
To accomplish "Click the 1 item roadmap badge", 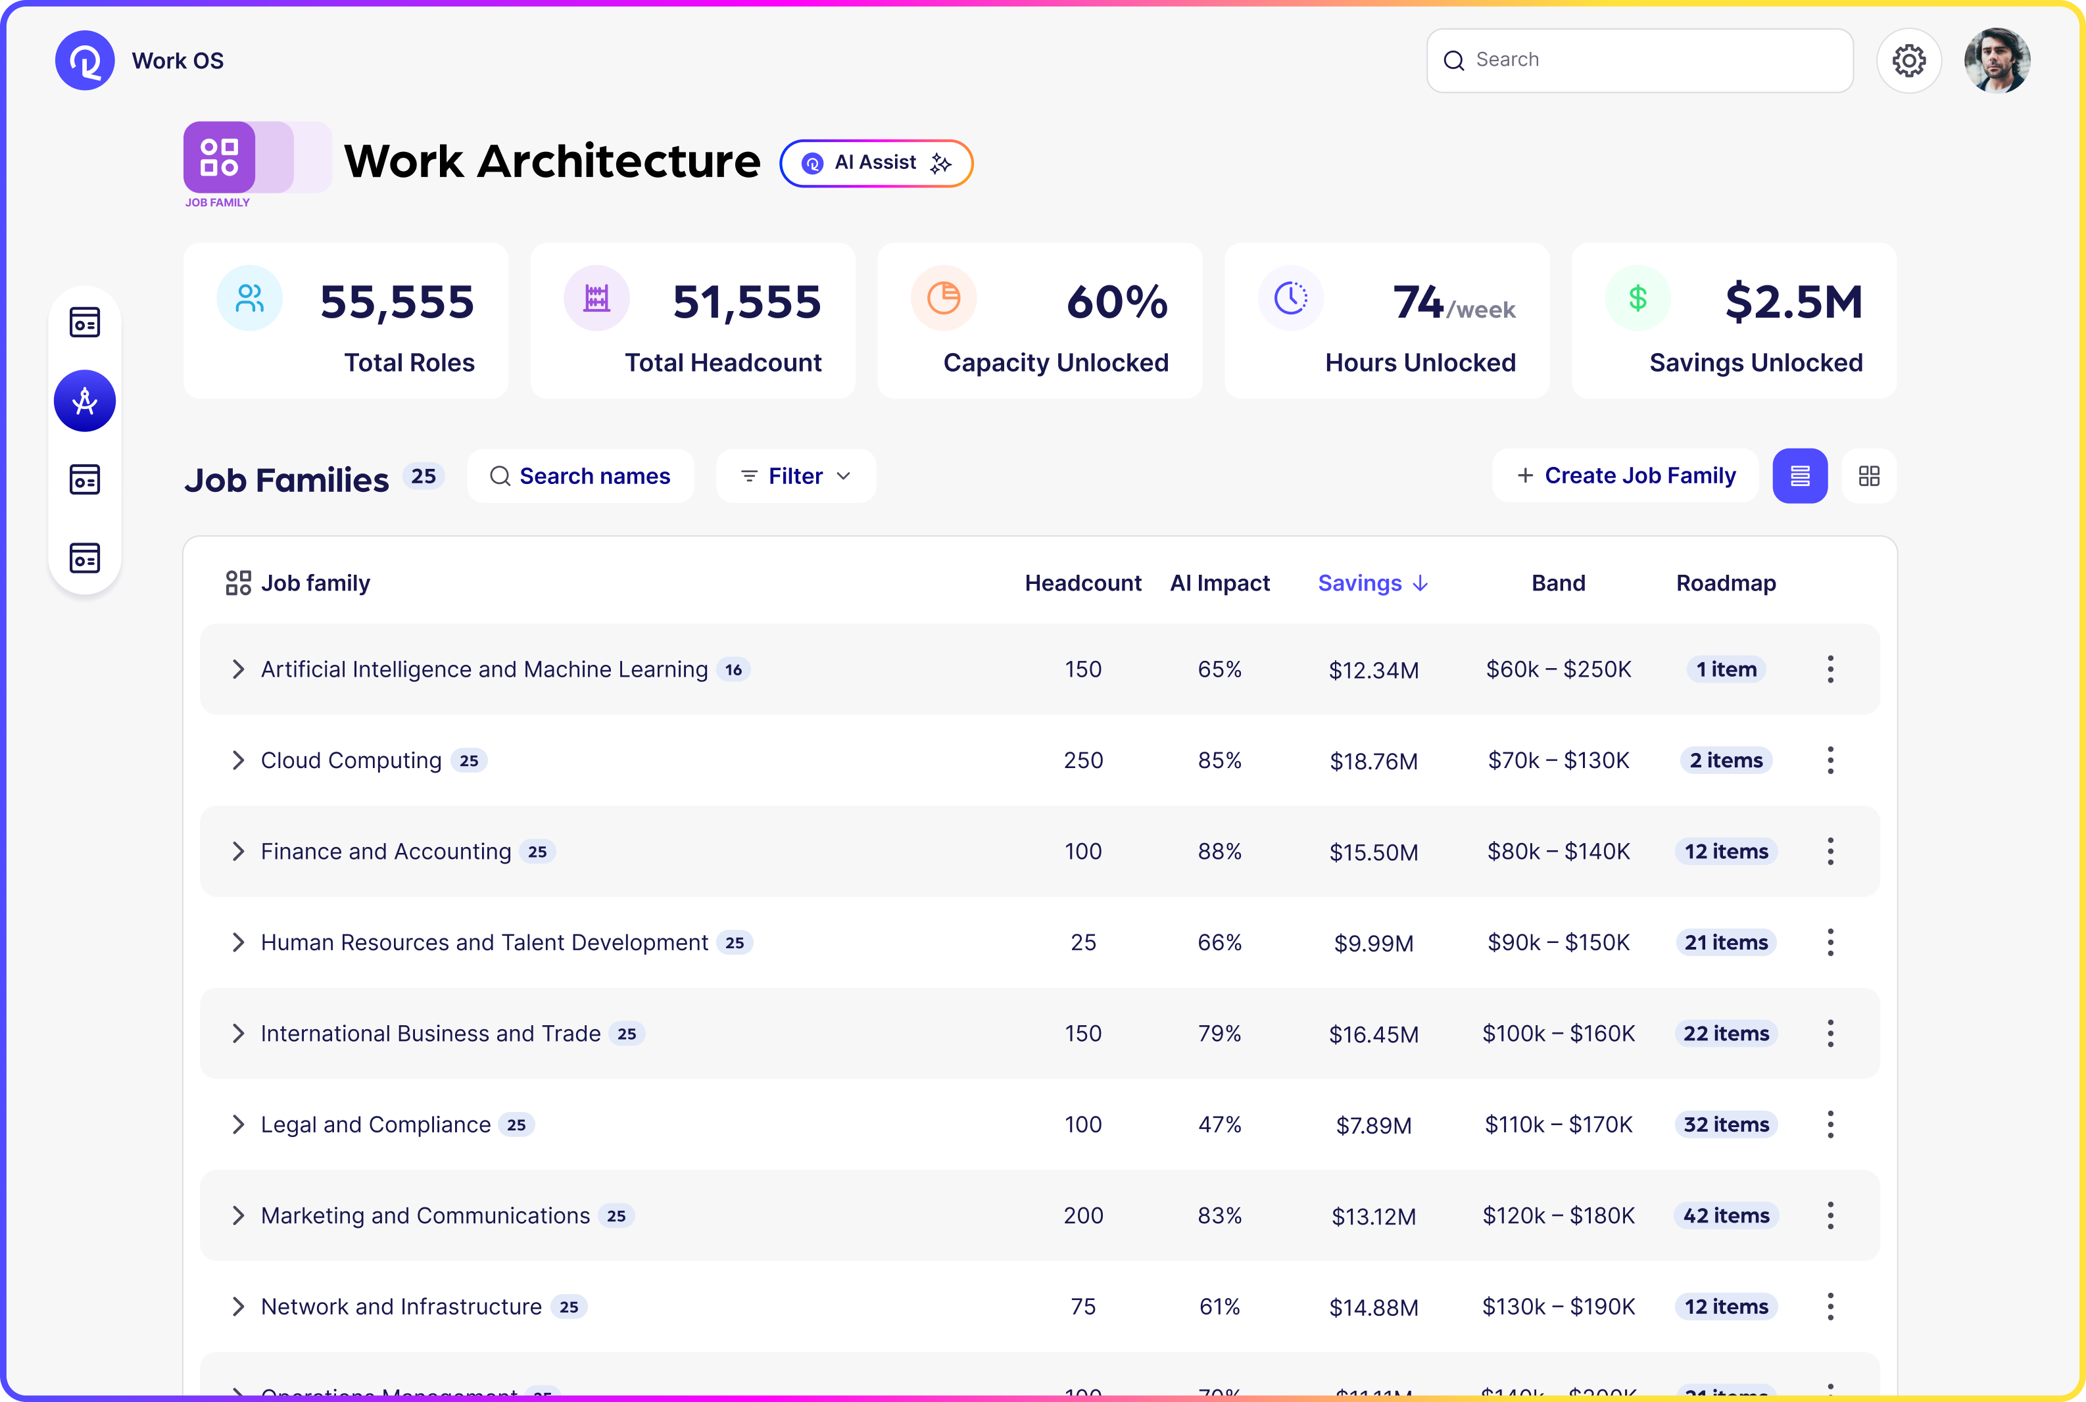I will click(1726, 669).
